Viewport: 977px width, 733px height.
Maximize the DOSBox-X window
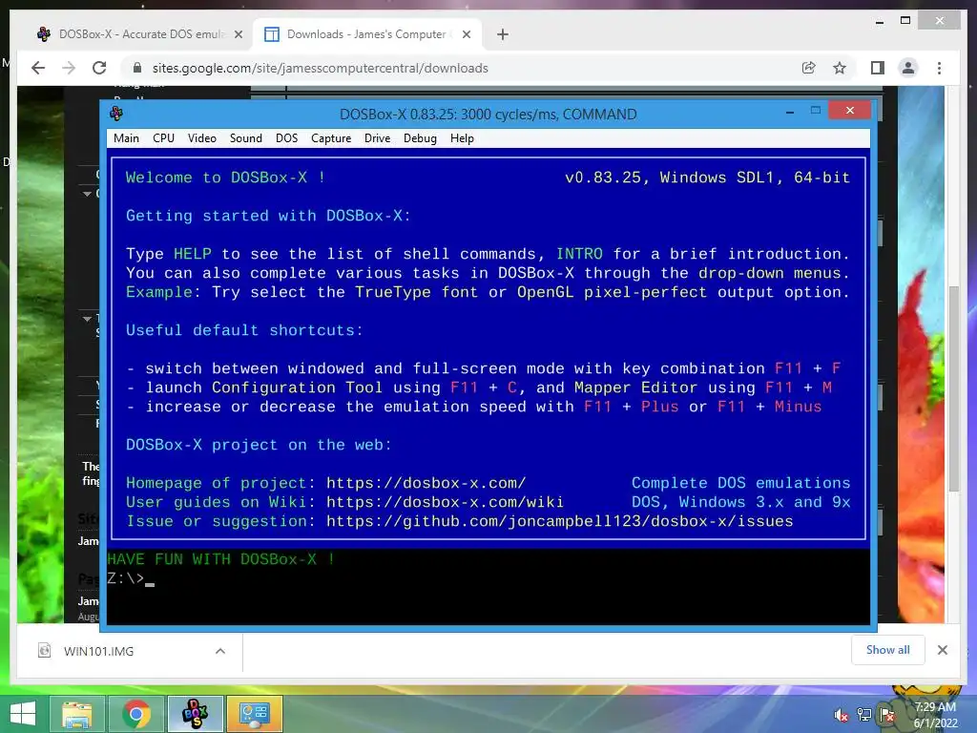pyautogui.click(x=816, y=111)
